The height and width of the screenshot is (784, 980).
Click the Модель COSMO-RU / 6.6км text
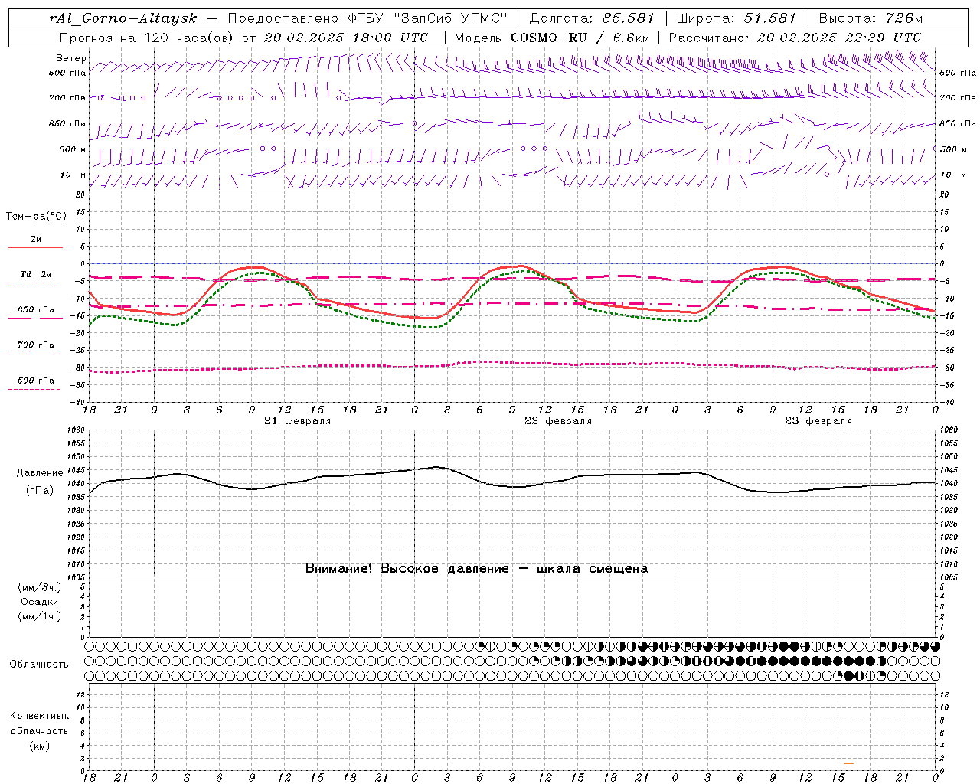tap(552, 38)
